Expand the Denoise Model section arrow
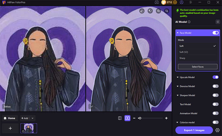 (x=178, y=86)
